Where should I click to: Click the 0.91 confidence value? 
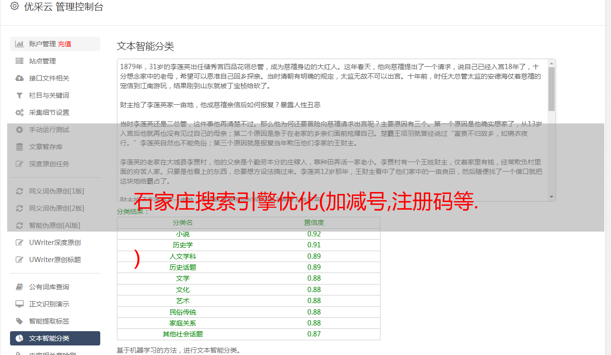coord(314,245)
